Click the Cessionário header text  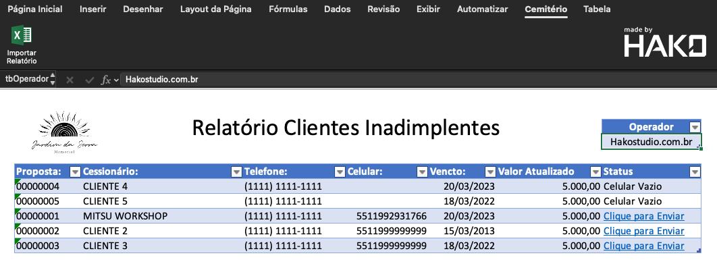click(110, 171)
